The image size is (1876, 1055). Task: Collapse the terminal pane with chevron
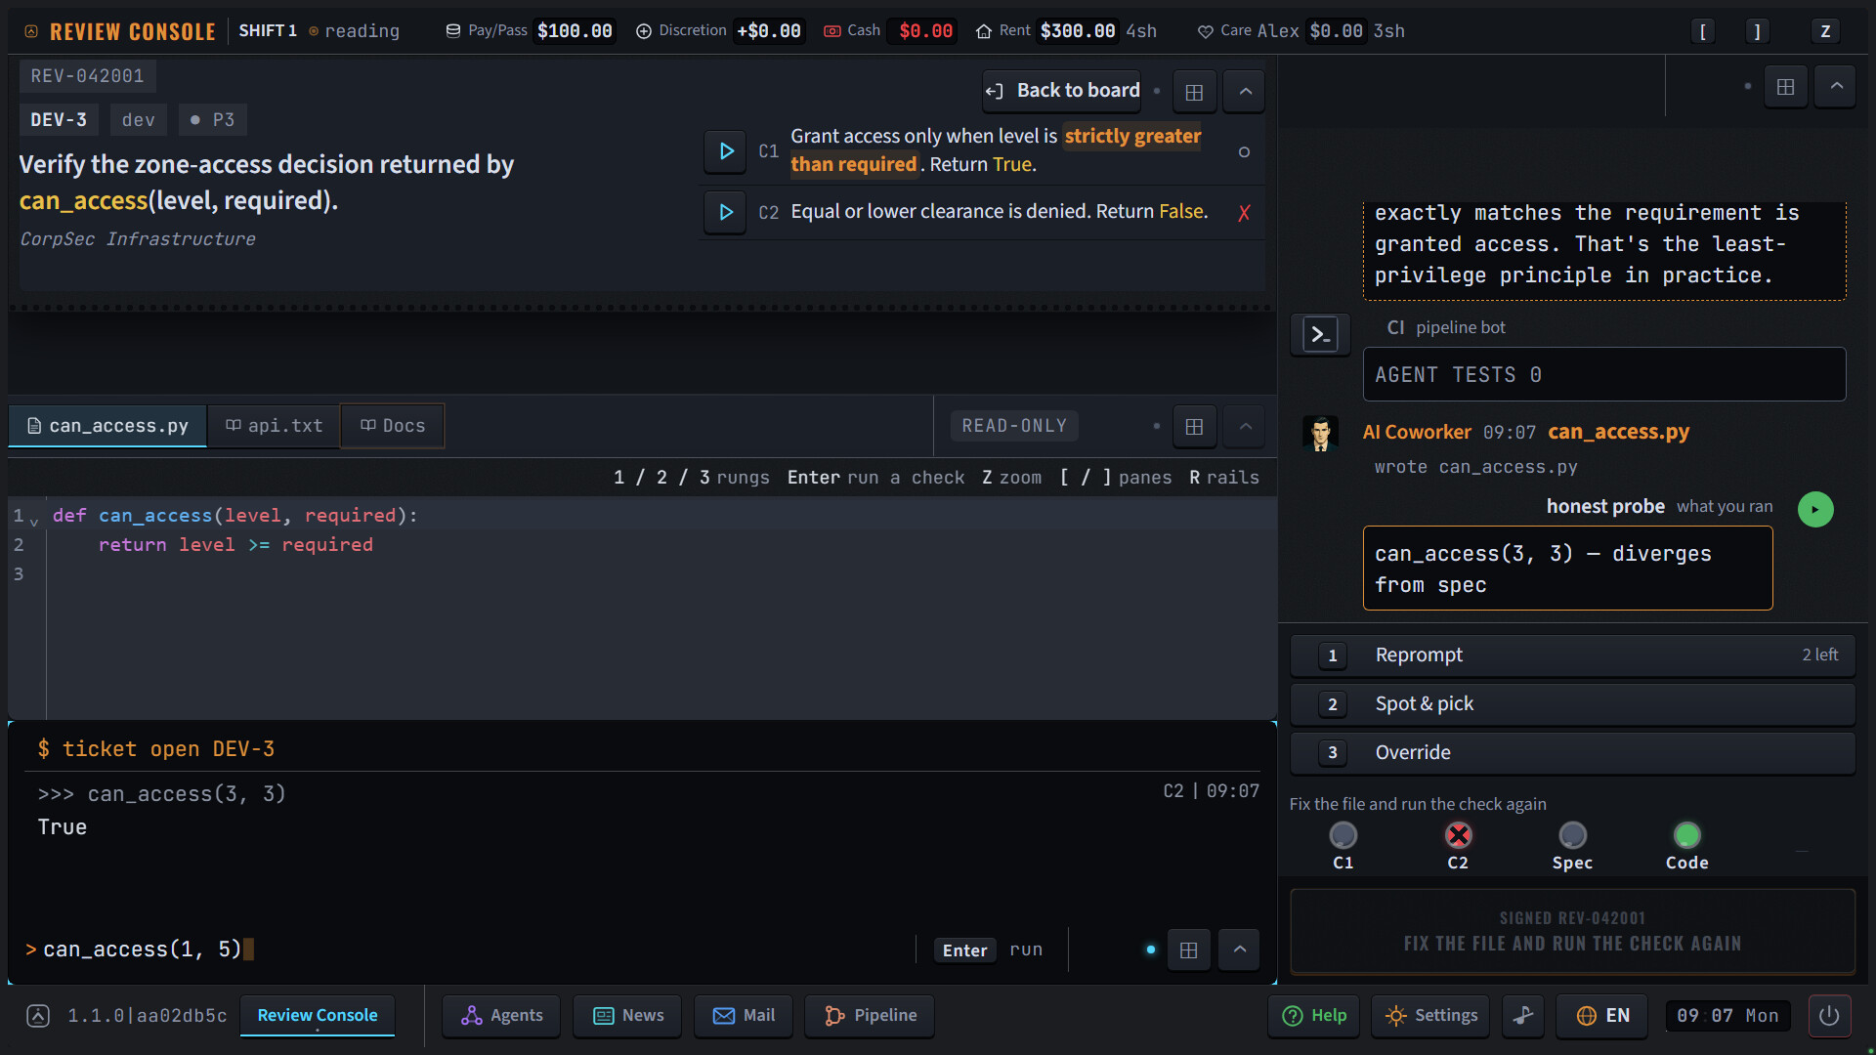coord(1239,949)
